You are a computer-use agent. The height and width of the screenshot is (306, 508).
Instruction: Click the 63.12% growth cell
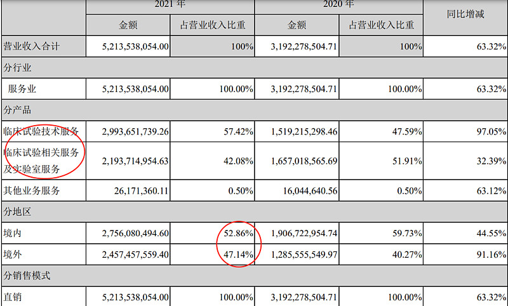click(491, 191)
